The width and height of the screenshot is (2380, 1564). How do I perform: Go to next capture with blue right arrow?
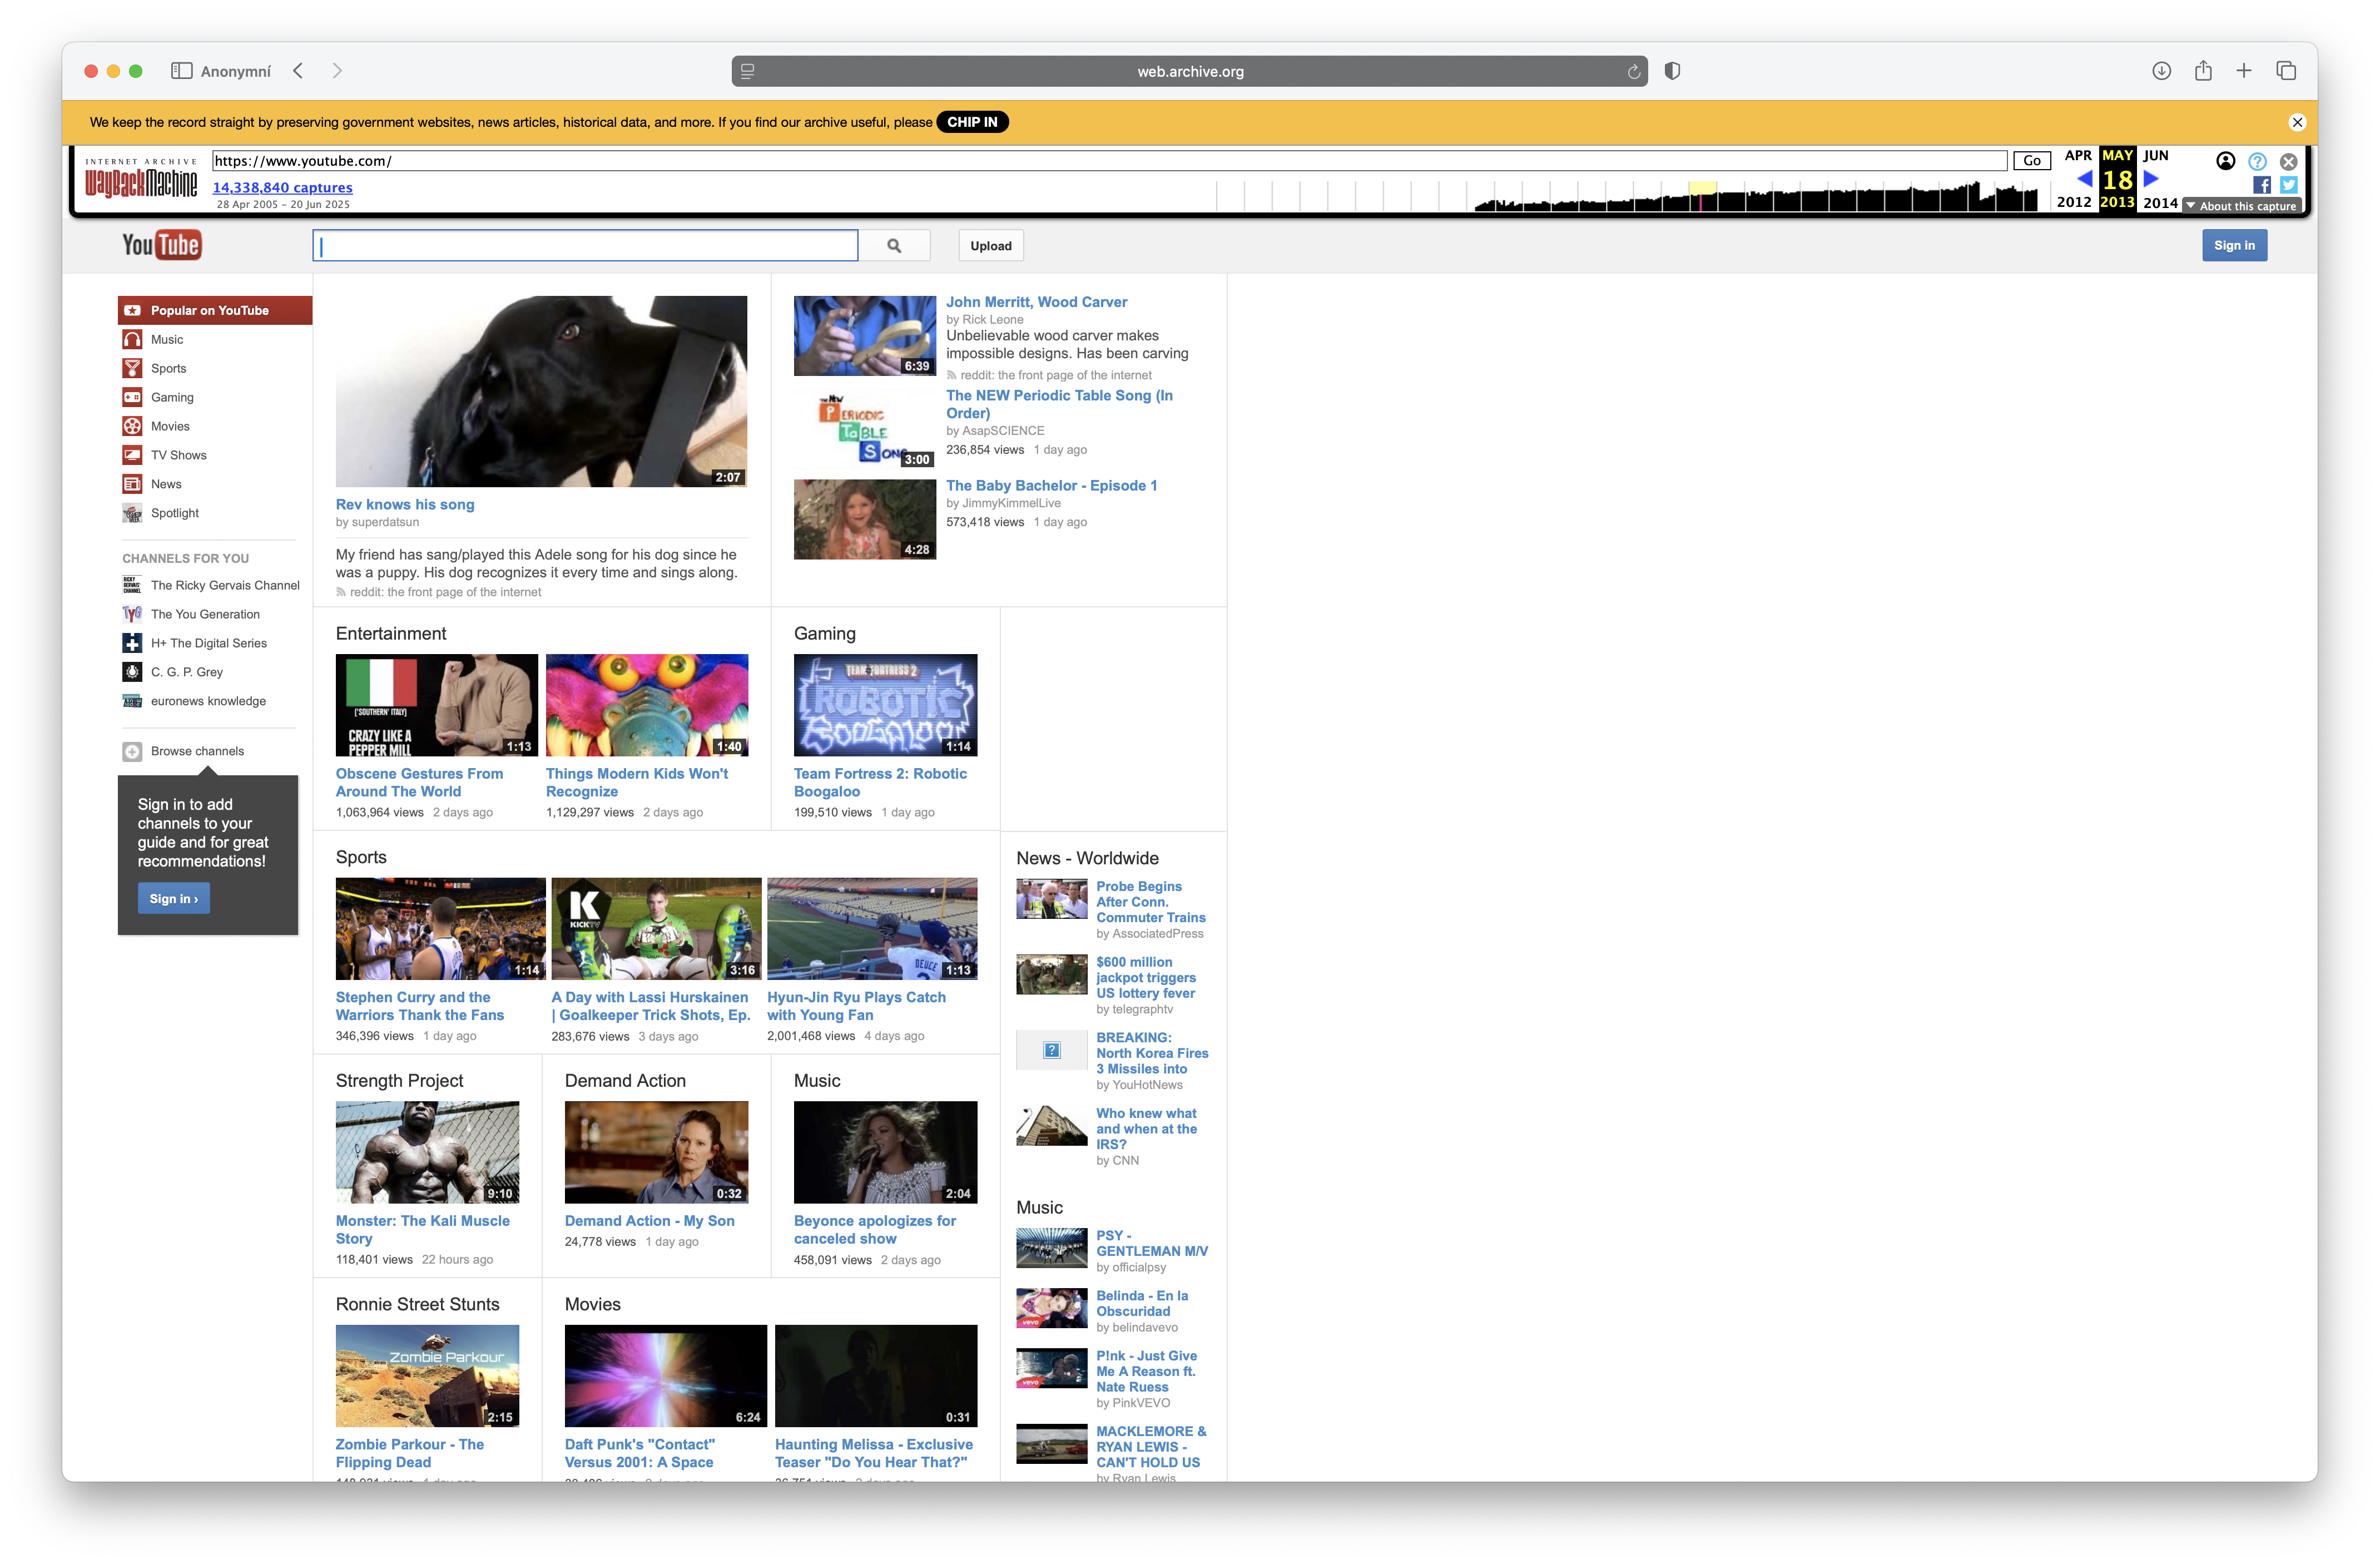(x=2151, y=179)
